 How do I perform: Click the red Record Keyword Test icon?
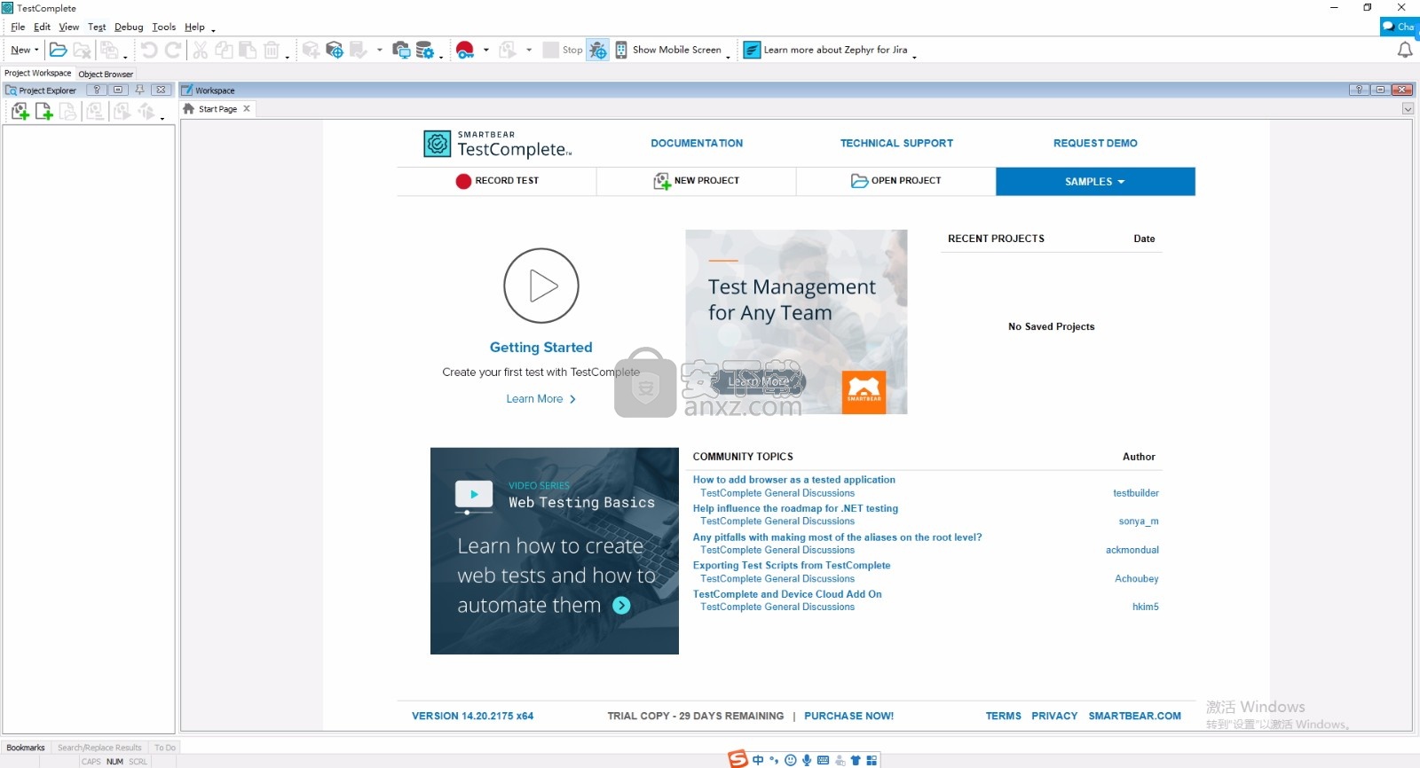tap(465, 50)
